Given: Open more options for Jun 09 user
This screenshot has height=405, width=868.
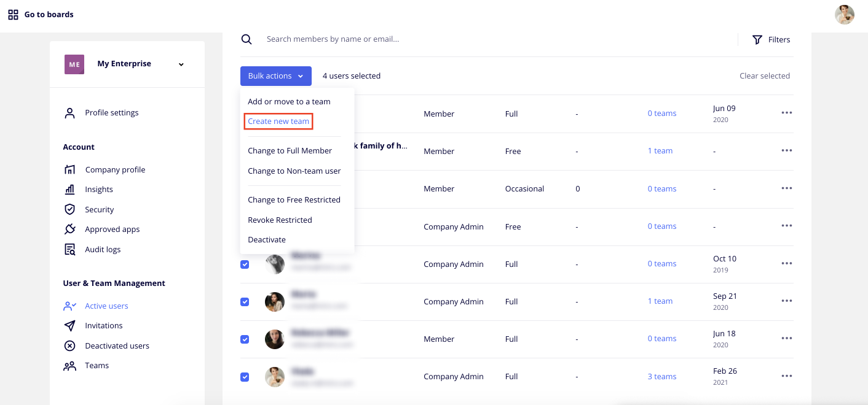Looking at the screenshot, I should click(x=786, y=113).
